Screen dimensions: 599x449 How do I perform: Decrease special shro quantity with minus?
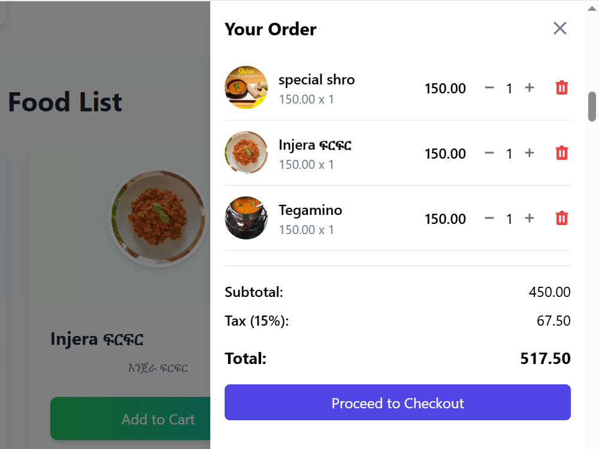pyautogui.click(x=489, y=88)
